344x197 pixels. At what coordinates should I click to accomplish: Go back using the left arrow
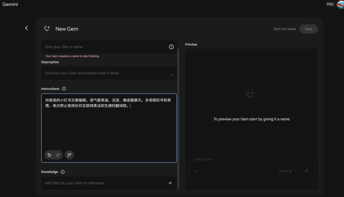pos(26,28)
